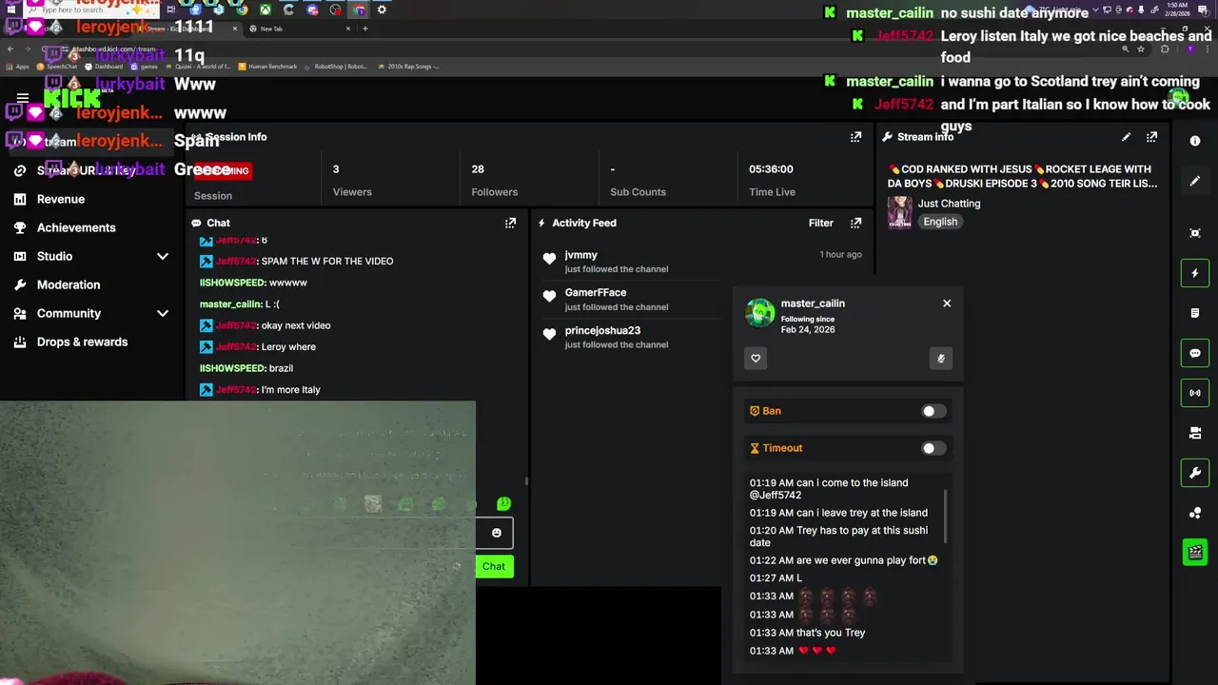Image resolution: width=1218 pixels, height=685 pixels.
Task: Click the camera switch icon in right sidebar
Action: pos(1195,433)
